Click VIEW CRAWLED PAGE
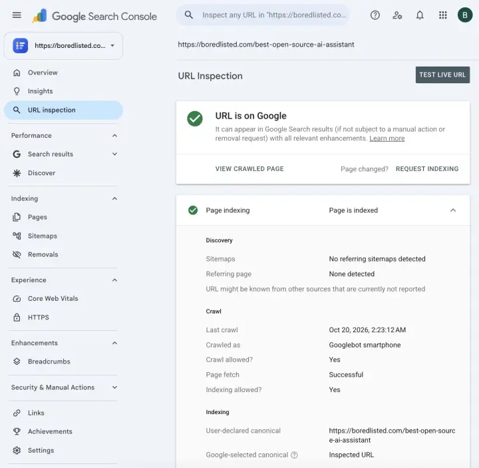Viewport: 479px width, 468px height. click(249, 168)
